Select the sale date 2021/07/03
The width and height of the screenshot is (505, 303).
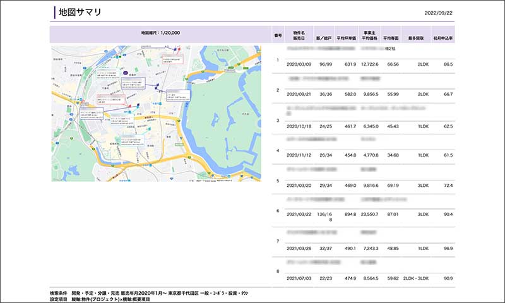299,278
